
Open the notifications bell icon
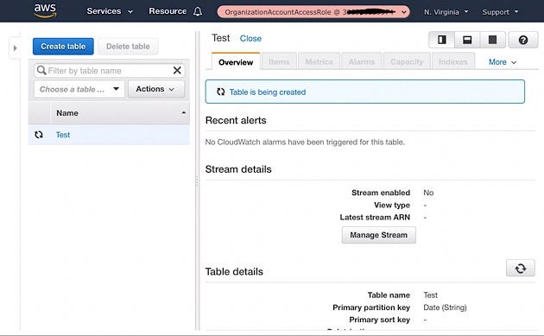click(x=198, y=12)
